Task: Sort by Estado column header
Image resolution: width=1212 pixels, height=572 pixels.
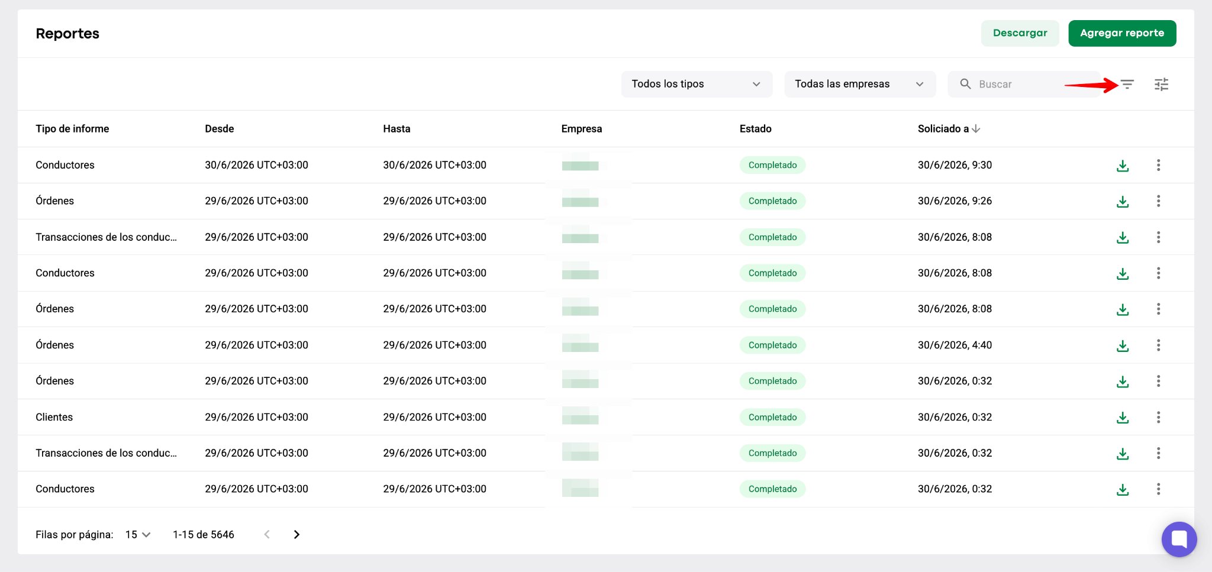Action: point(756,129)
